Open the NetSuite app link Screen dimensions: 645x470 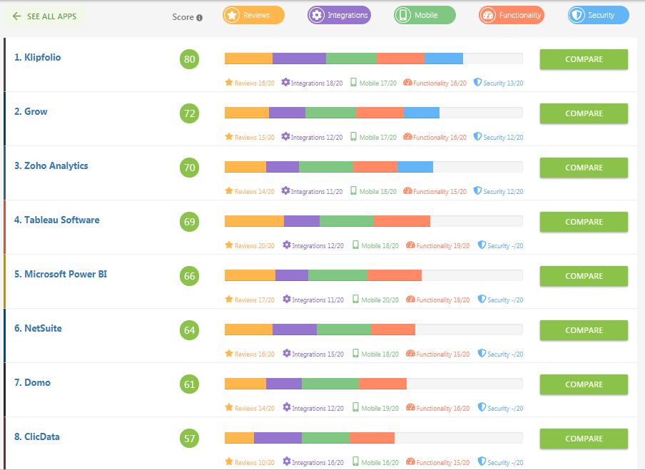coord(38,329)
